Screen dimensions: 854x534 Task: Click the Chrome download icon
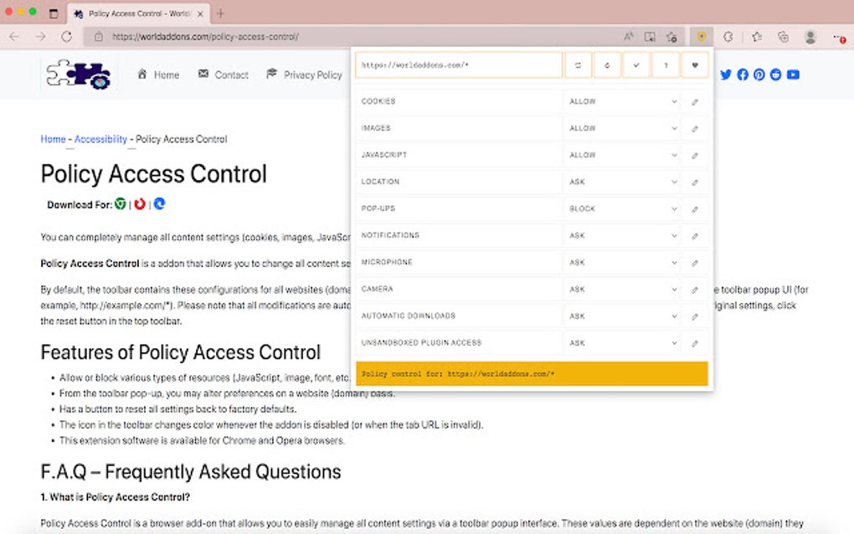(x=121, y=204)
